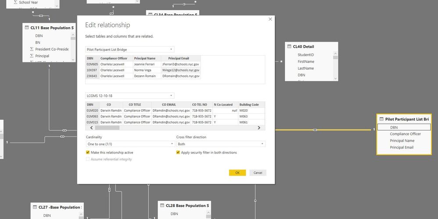Select DBN field in Pilot Participant List card
This screenshot has width=438, height=219.
(404, 127)
